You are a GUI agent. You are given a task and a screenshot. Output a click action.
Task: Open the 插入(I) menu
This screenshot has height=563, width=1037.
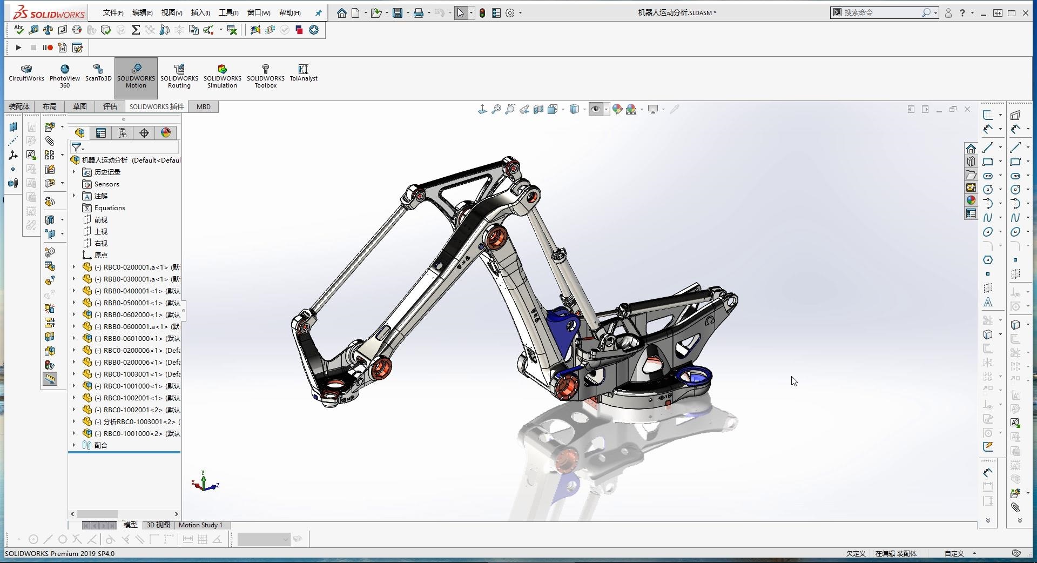coord(200,12)
